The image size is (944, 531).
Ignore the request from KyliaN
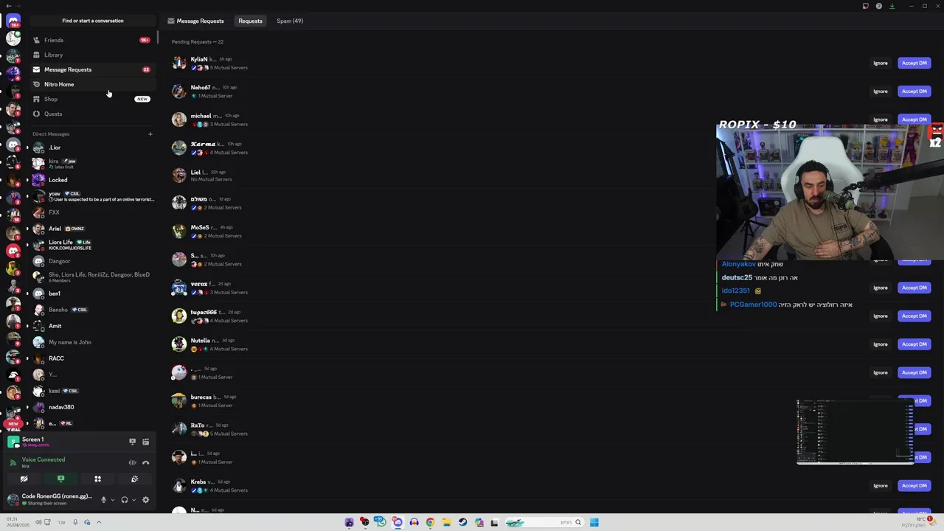(880, 63)
